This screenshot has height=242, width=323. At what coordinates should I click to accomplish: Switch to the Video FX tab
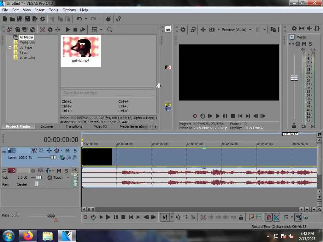click(x=101, y=126)
